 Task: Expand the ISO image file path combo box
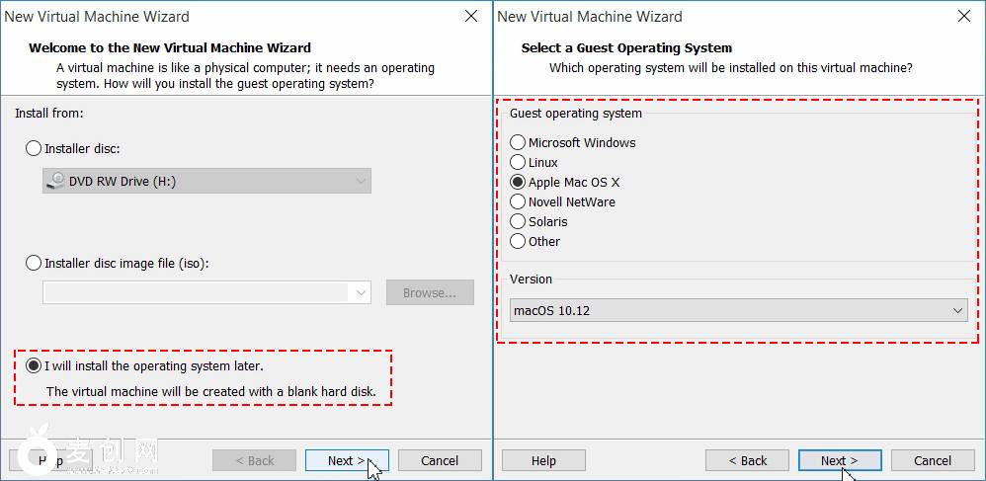click(x=206, y=292)
